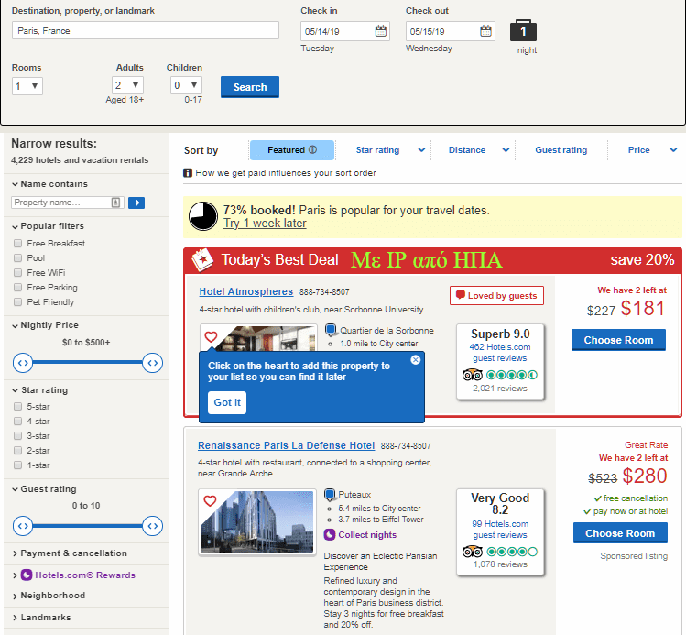This screenshot has width=686, height=635.
Task: Click TripAdvisor owl icon for Hotel Atmospheres
Action: point(473,375)
